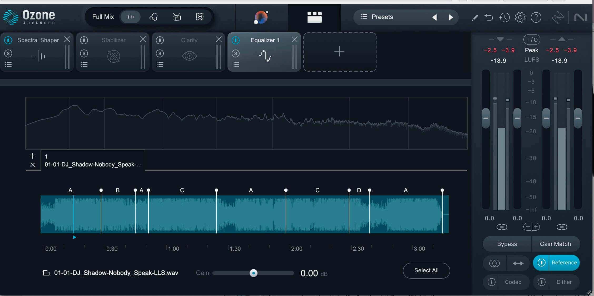Click the Peak meter type label
594x296 pixels.
(x=532, y=50)
